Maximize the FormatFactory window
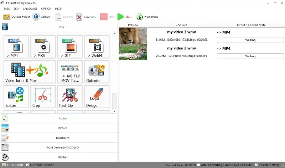The width and height of the screenshot is (285, 168). pos(275,3)
